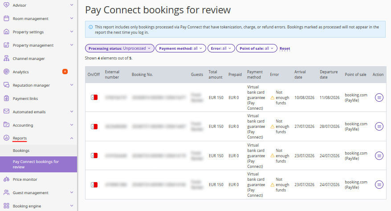Click the orange Analytics notification badge
Screen dimensions: 391x211
[x=65, y=72]
